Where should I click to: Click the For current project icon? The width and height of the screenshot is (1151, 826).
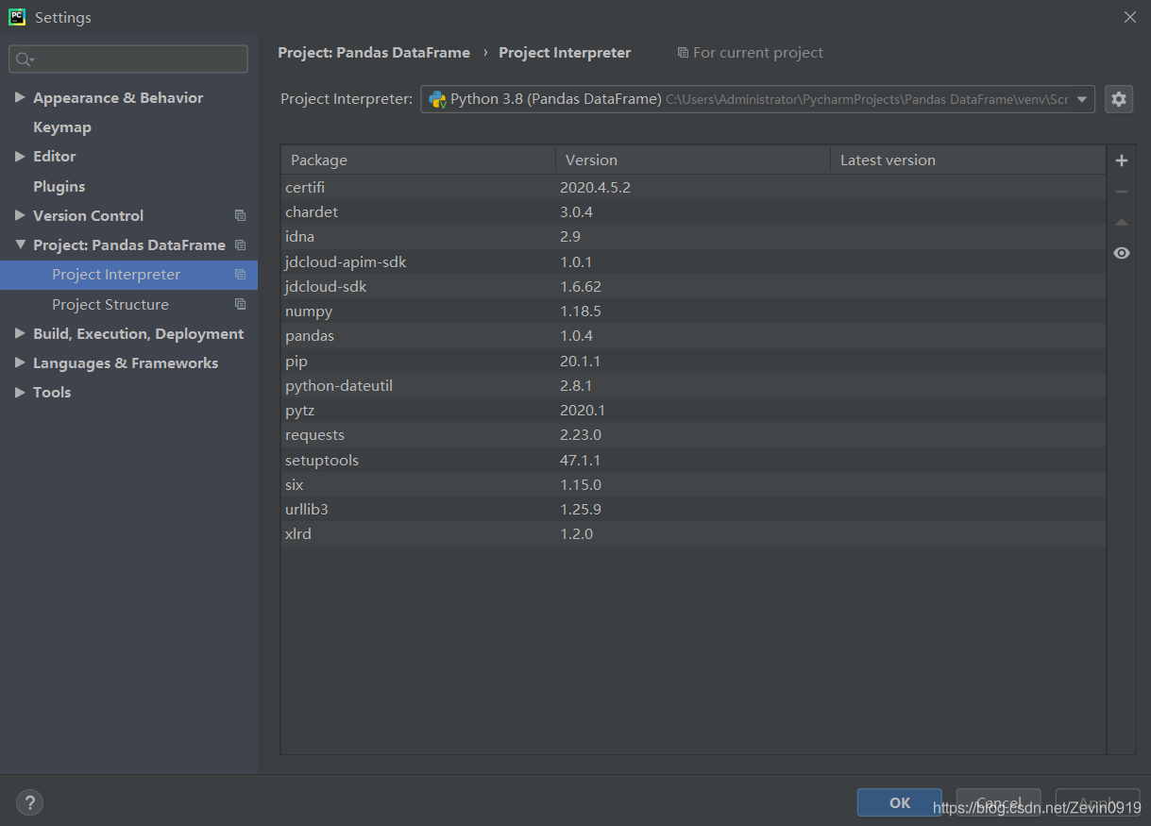(x=683, y=53)
